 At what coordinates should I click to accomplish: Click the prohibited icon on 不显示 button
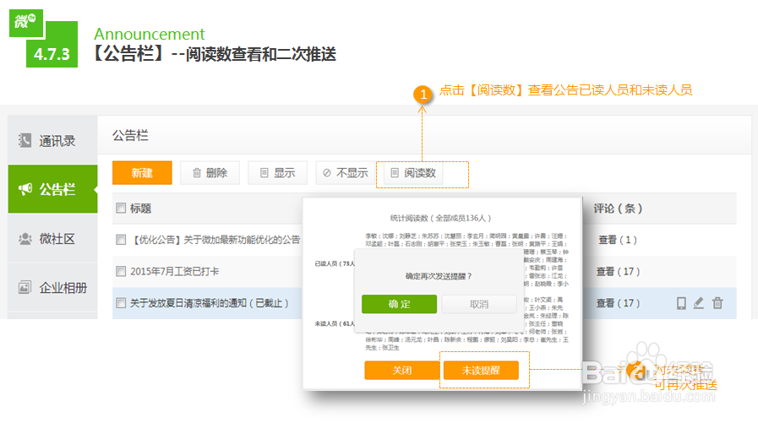pyautogui.click(x=327, y=173)
